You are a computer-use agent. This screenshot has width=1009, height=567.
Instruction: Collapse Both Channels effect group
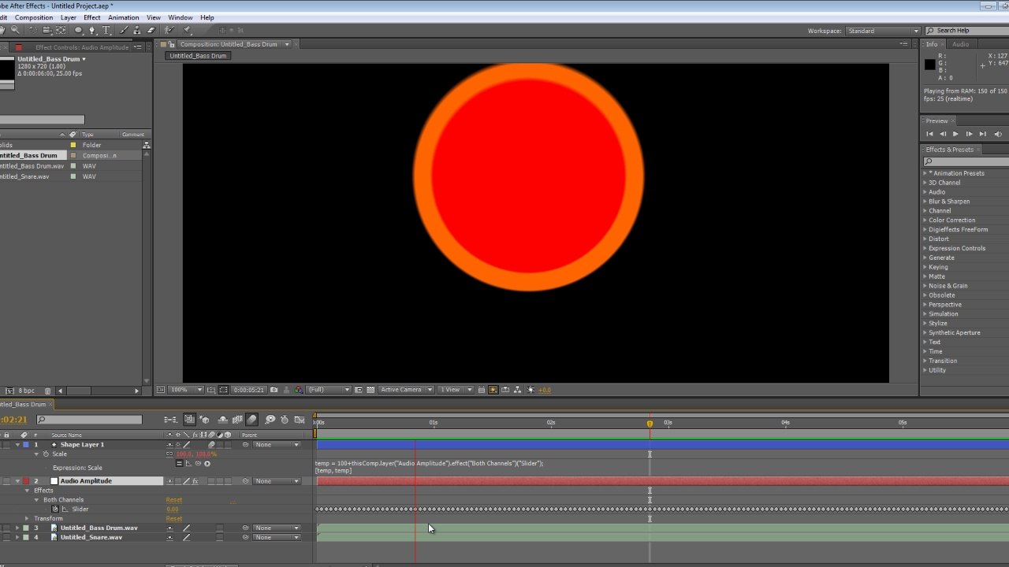(x=36, y=500)
